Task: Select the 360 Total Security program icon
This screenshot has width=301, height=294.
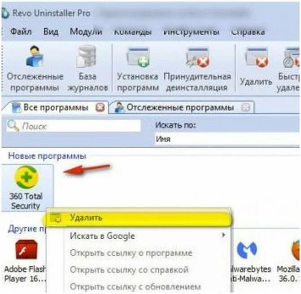Action: point(26,188)
